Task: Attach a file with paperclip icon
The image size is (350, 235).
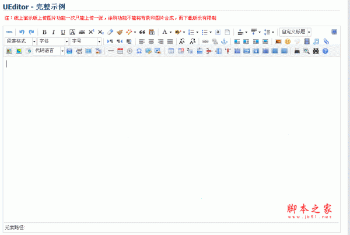Action: 326,41
